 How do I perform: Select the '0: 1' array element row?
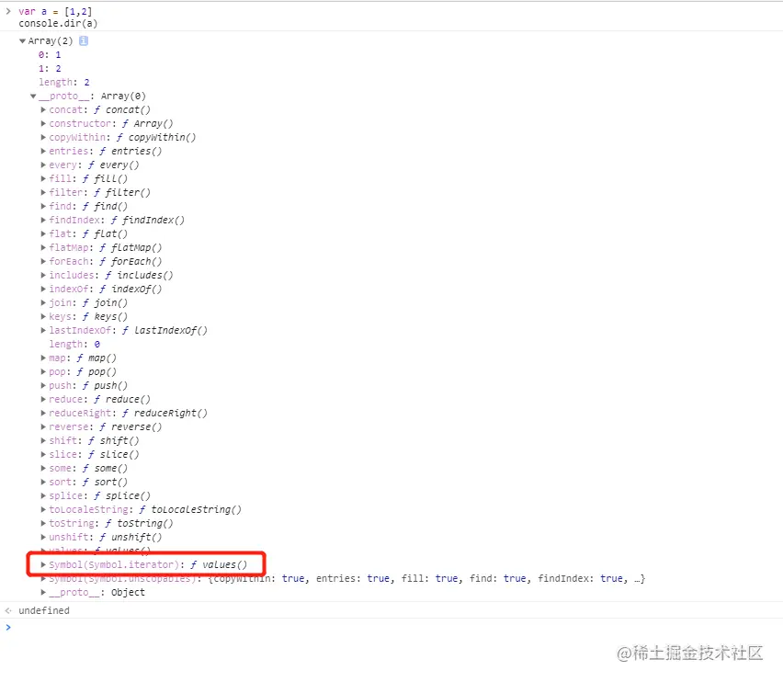click(x=50, y=55)
